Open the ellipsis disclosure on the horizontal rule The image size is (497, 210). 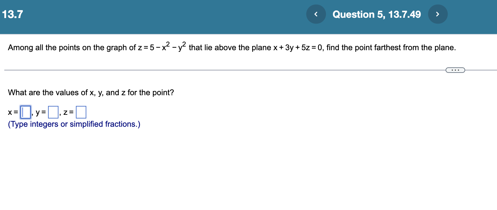pyautogui.click(x=455, y=70)
